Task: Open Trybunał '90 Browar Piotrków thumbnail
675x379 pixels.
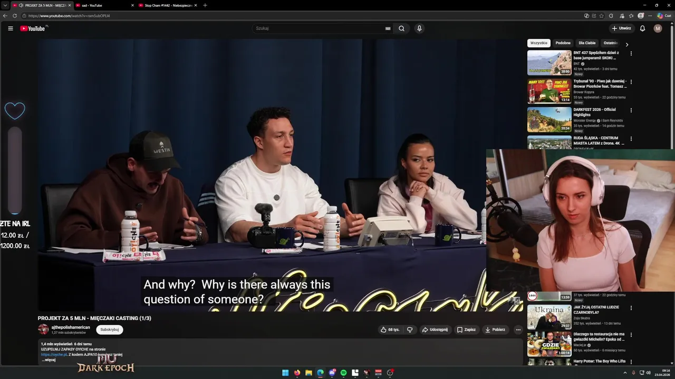Action: point(549,91)
